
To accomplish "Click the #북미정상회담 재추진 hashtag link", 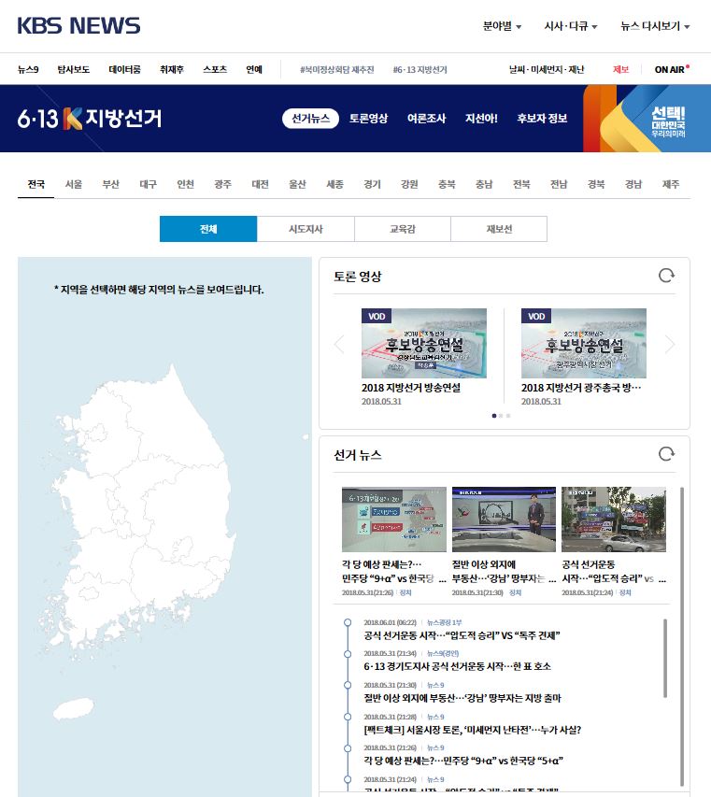I will pyautogui.click(x=337, y=70).
